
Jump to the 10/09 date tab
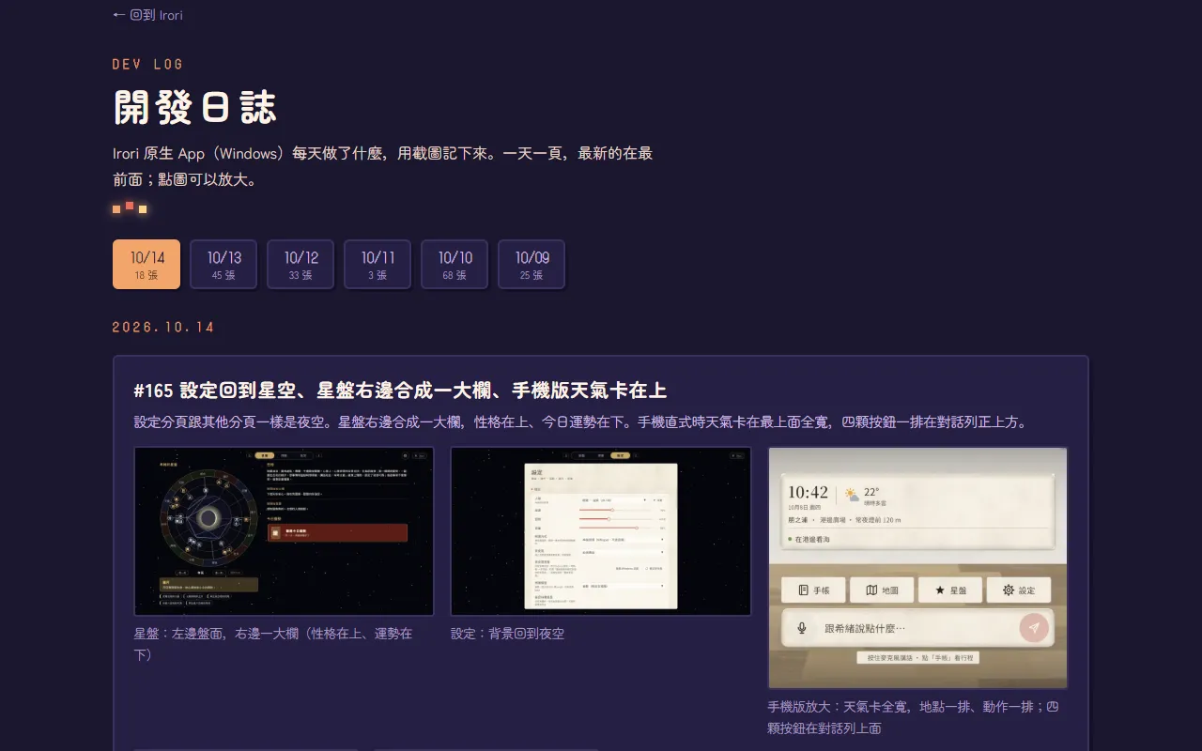532,264
